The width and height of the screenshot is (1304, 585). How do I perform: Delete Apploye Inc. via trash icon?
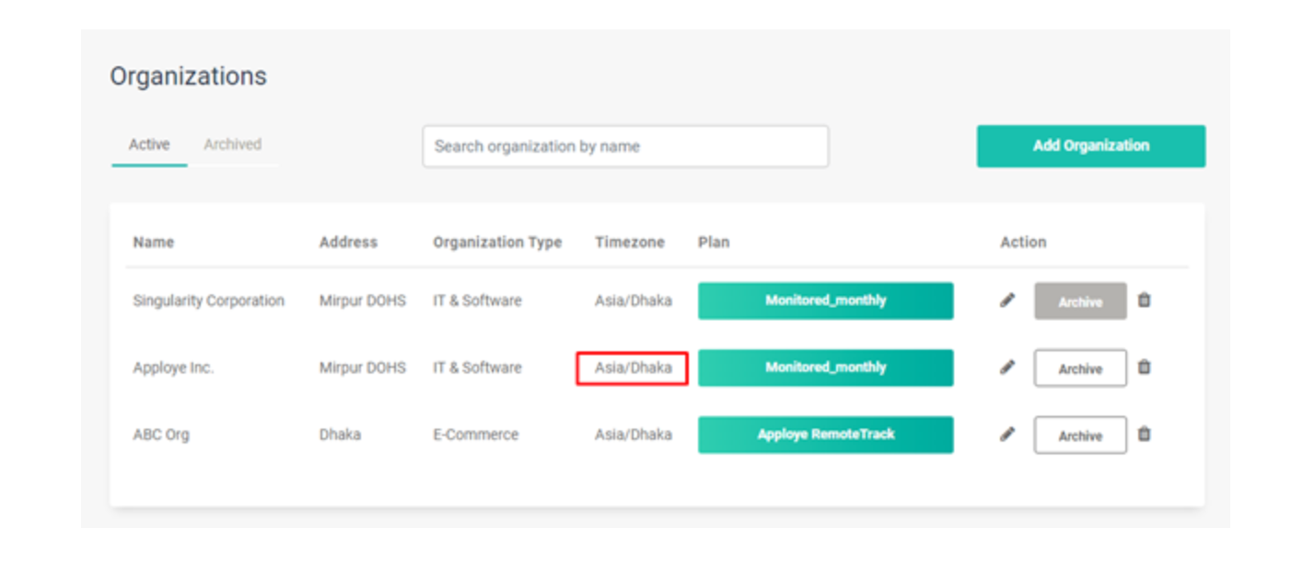click(1144, 367)
